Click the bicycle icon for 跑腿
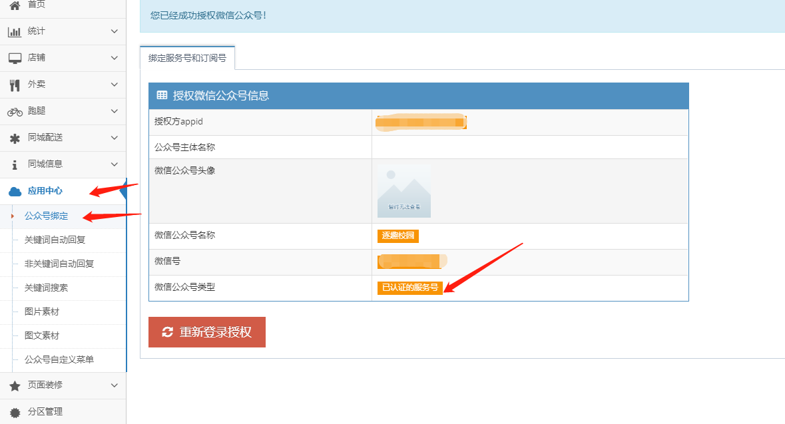The image size is (785, 424). [x=15, y=111]
